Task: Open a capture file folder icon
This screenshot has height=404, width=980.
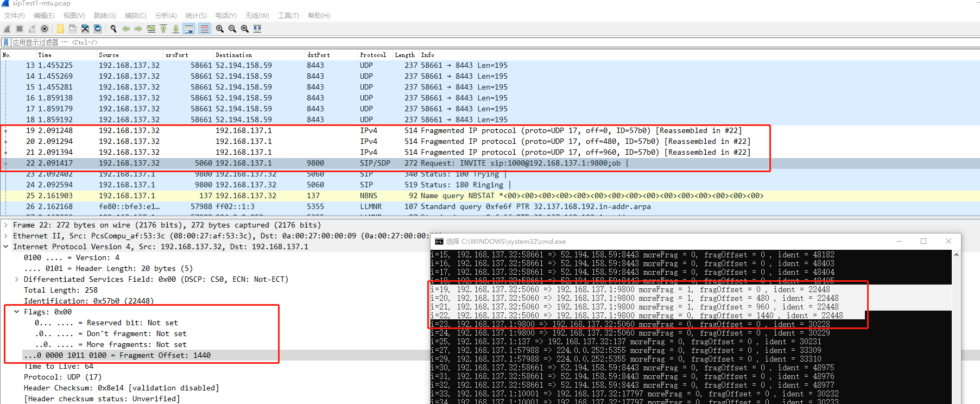Action: point(60,29)
